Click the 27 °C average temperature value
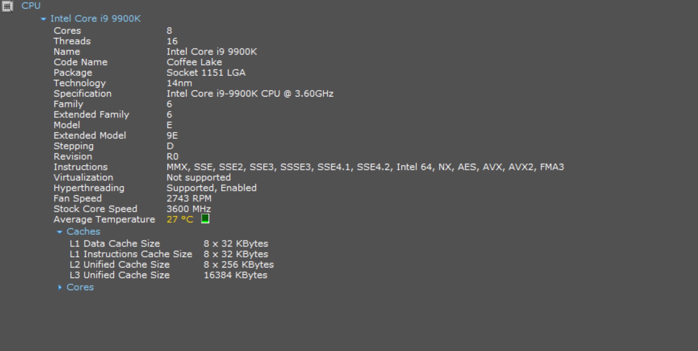The width and height of the screenshot is (698, 351). coord(180,219)
